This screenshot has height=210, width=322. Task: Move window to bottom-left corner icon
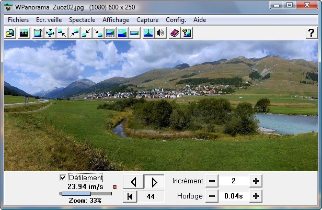click(x=86, y=33)
